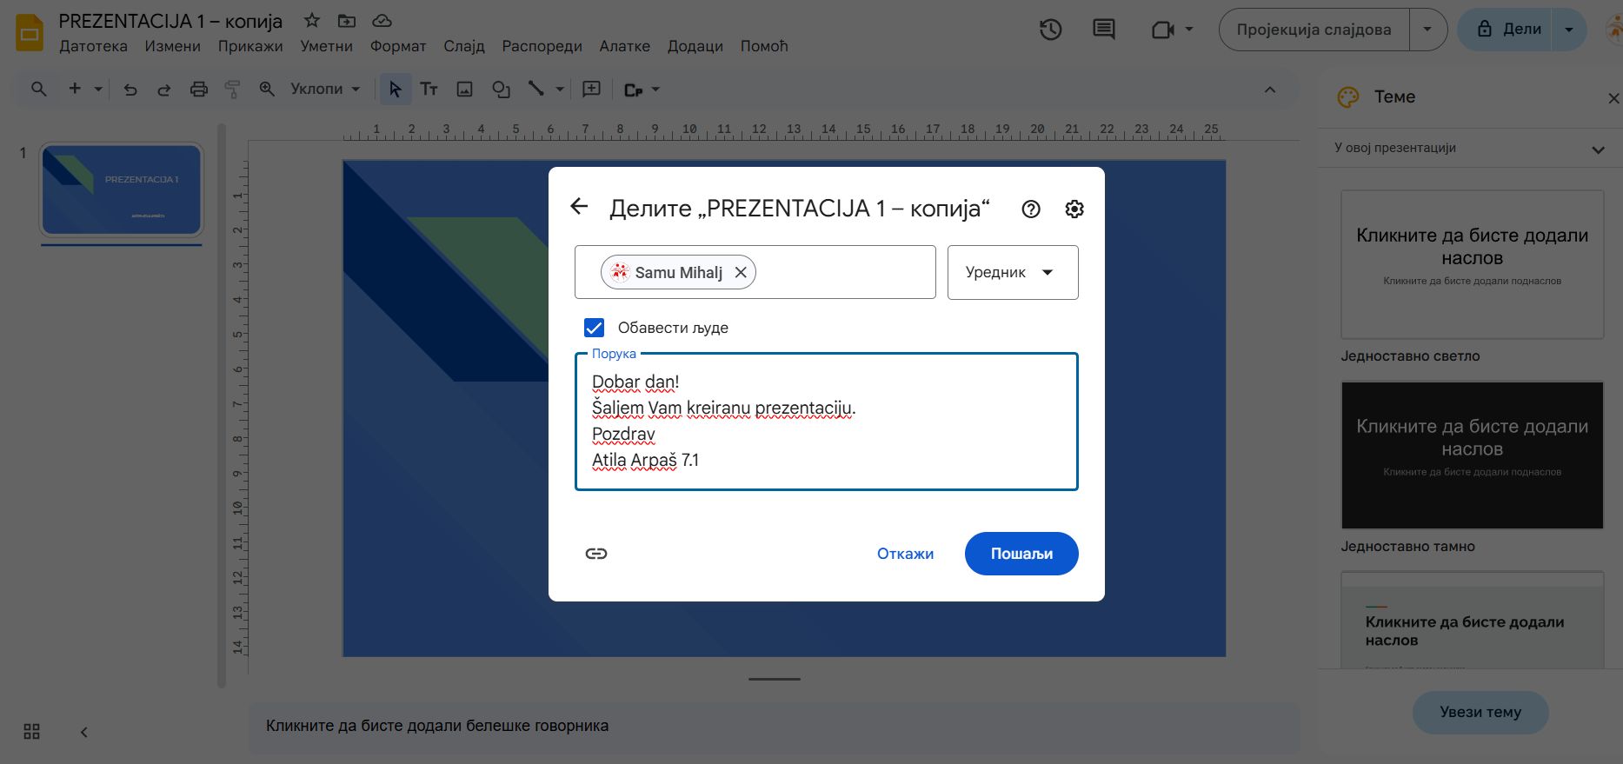Go back using the dialog arrow
The image size is (1623, 764).
point(579,207)
